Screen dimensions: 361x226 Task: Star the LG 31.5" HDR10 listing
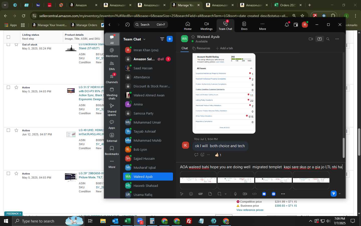(x=16, y=87)
